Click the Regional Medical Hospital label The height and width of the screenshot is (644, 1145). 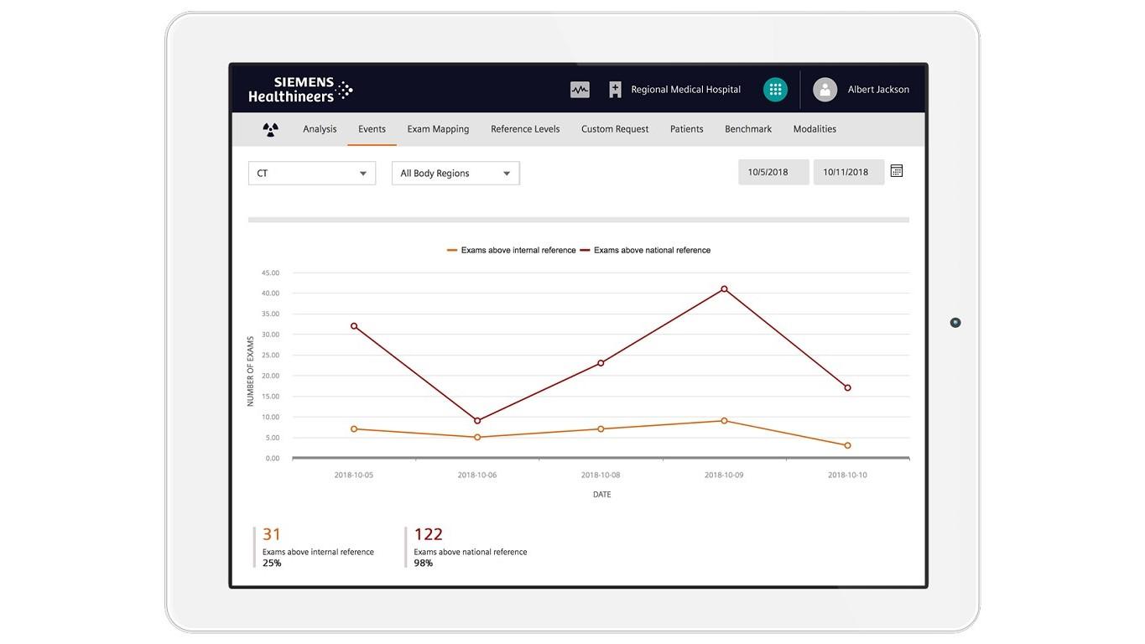click(x=685, y=90)
